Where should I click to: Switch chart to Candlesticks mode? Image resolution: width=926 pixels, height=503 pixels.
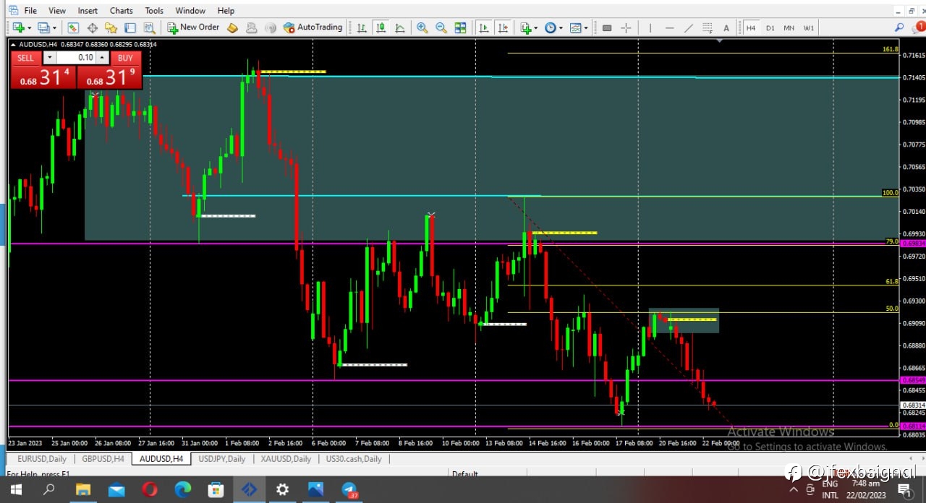click(x=381, y=27)
